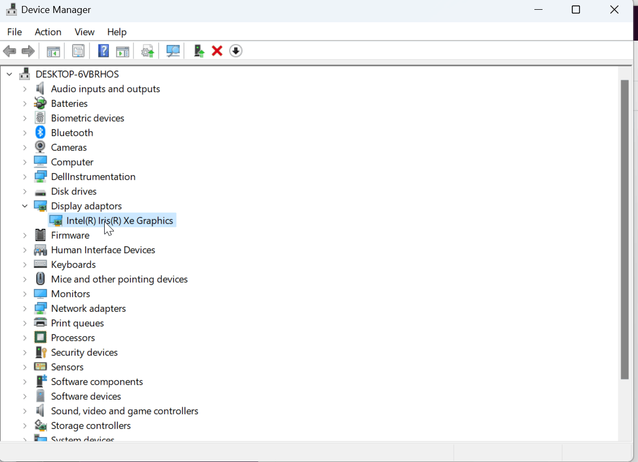
Task: Expand the Sound, video and game controllers category
Action: click(x=25, y=411)
